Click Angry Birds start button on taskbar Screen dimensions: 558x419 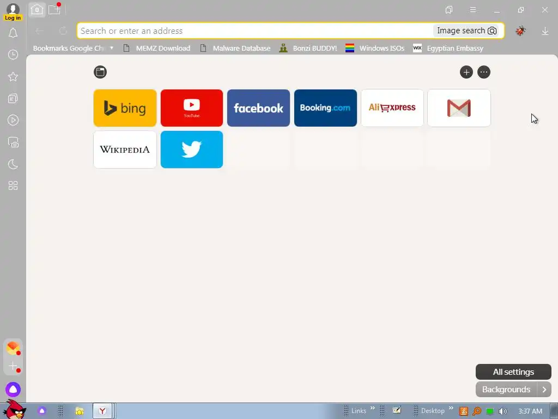pyautogui.click(x=14, y=409)
